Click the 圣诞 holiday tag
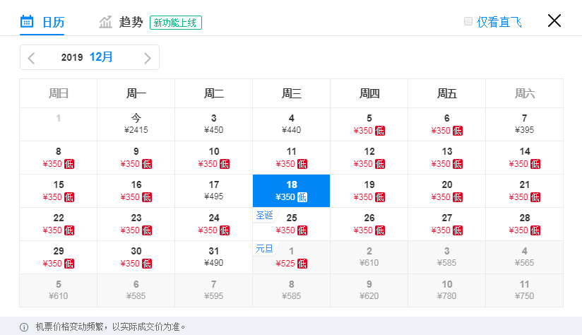 [x=264, y=215]
